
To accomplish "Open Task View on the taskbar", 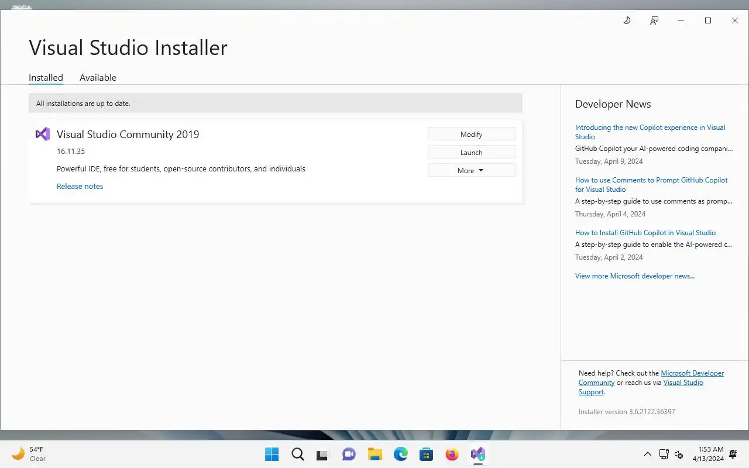I will tap(323, 454).
